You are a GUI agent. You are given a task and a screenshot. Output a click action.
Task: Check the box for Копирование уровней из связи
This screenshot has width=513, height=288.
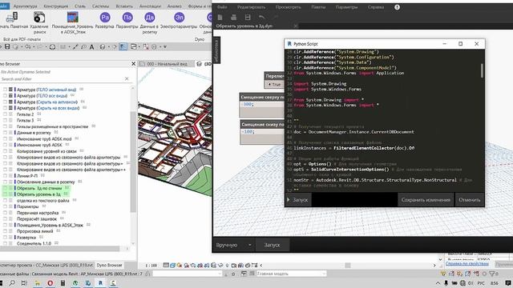point(5,151)
